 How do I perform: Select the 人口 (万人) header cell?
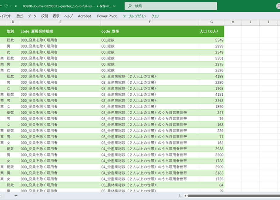(x=212, y=31)
